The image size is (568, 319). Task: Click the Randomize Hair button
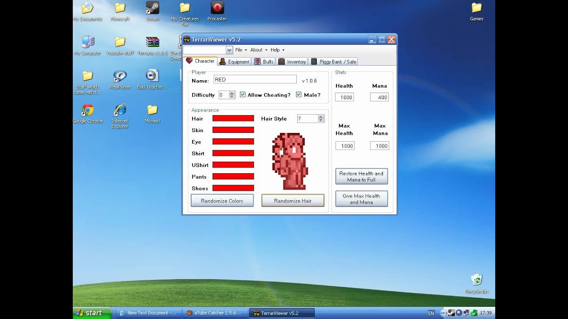tap(293, 201)
